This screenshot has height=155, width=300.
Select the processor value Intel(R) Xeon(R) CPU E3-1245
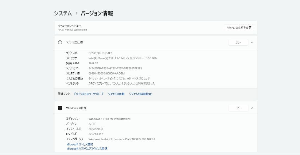click(x=123, y=58)
